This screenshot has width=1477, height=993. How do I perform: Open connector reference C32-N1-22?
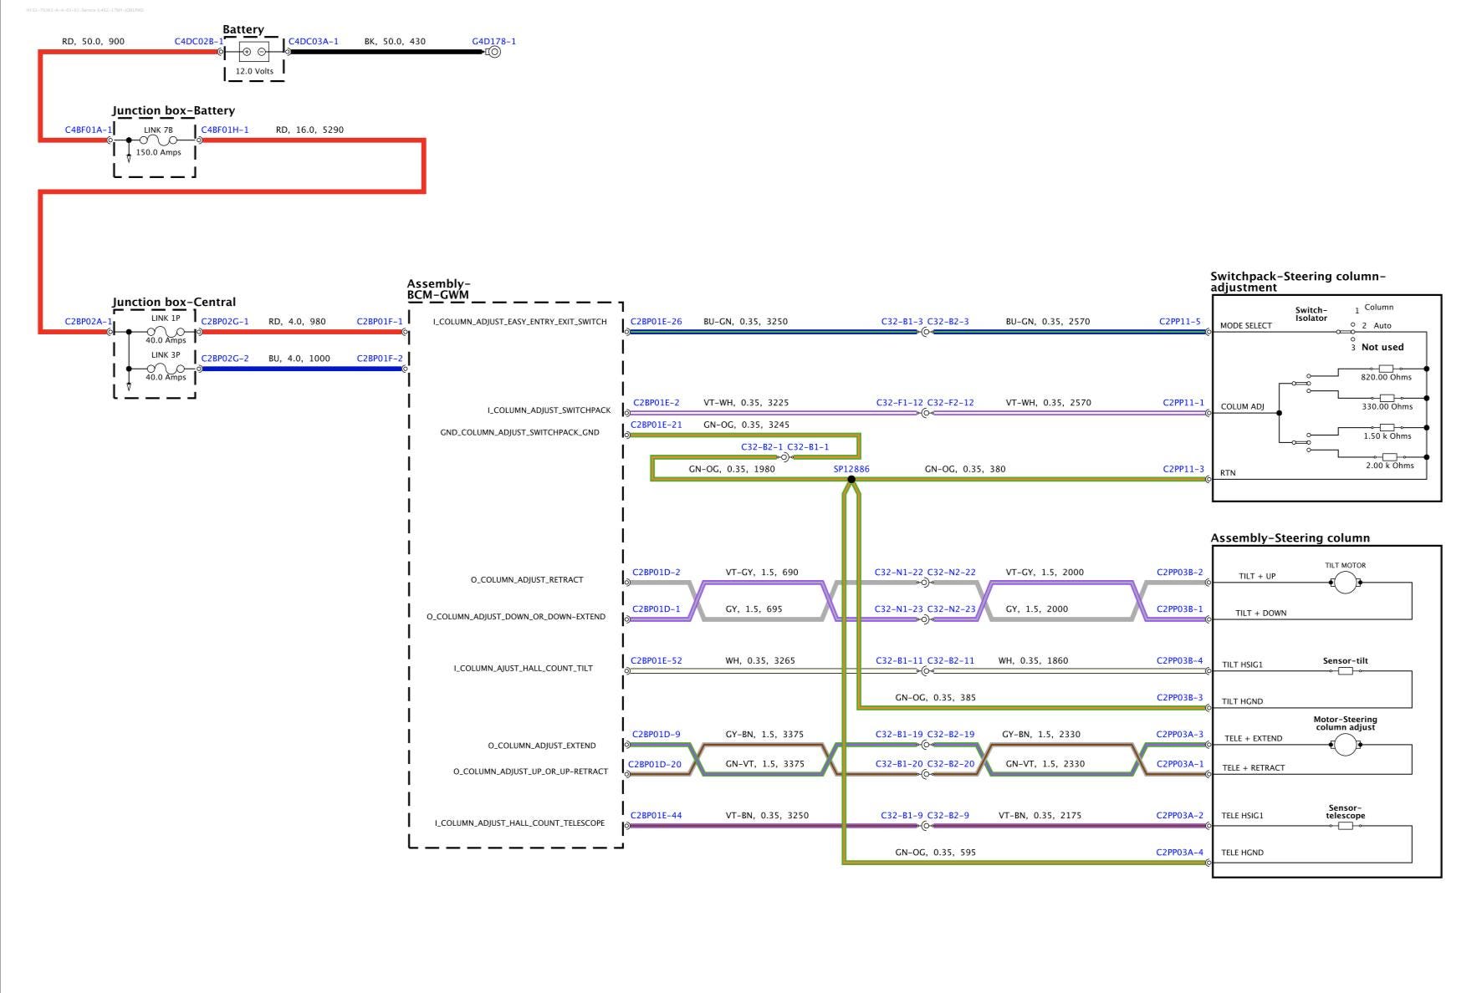898,573
